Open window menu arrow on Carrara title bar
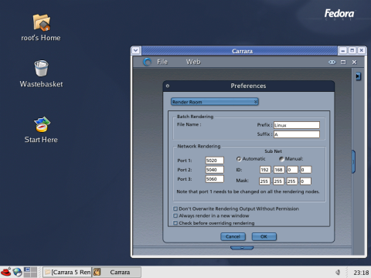 click(136, 50)
